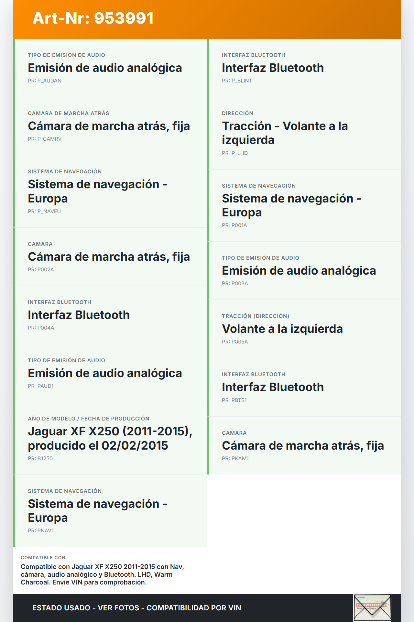Screen dimensions: 414x622
Task: Click the camera card coded P002A
Action: pos(110,257)
